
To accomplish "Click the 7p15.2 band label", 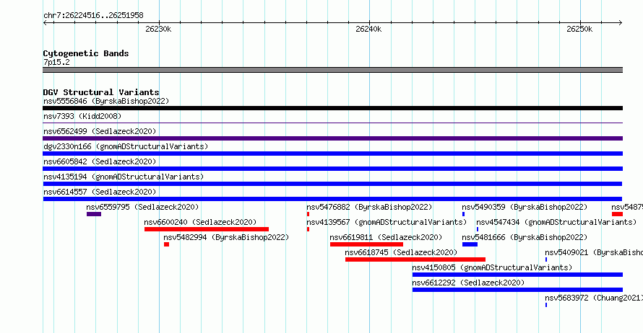I will pyautogui.click(x=56, y=62).
